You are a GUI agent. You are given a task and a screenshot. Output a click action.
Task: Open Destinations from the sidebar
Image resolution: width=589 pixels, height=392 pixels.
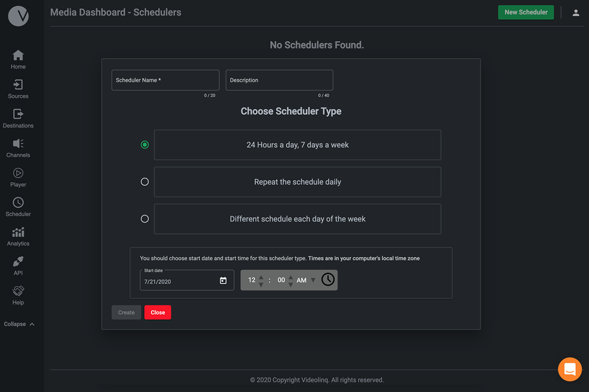pos(18,119)
